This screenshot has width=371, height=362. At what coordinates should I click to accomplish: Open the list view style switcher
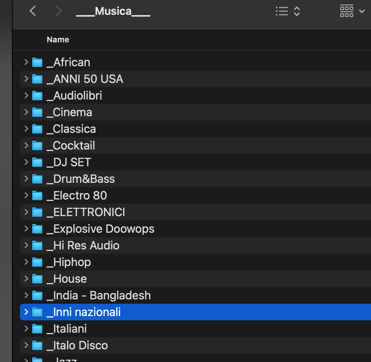point(288,12)
